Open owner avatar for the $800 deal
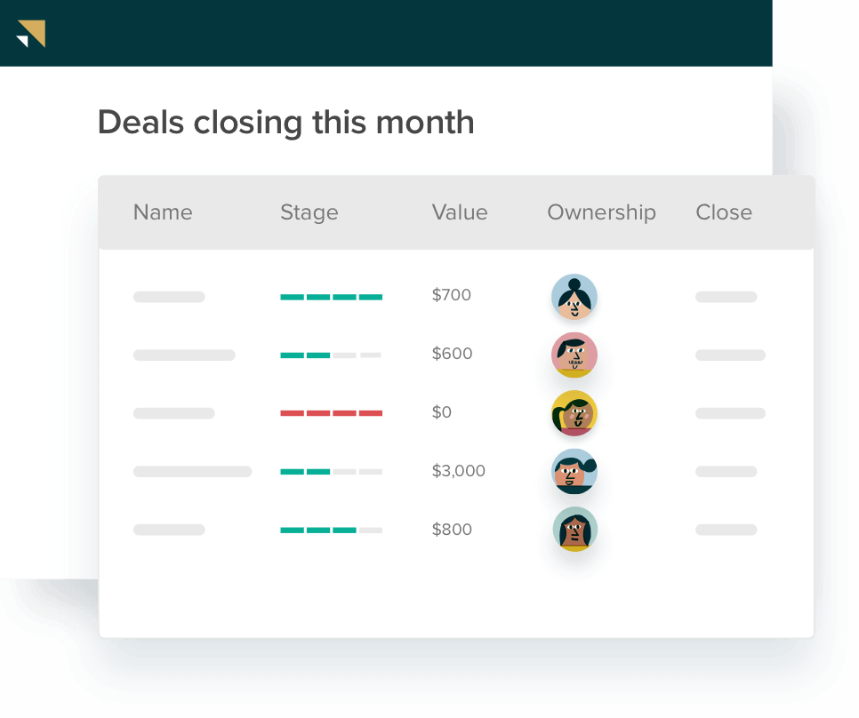The image size is (859, 718). pyautogui.click(x=574, y=530)
